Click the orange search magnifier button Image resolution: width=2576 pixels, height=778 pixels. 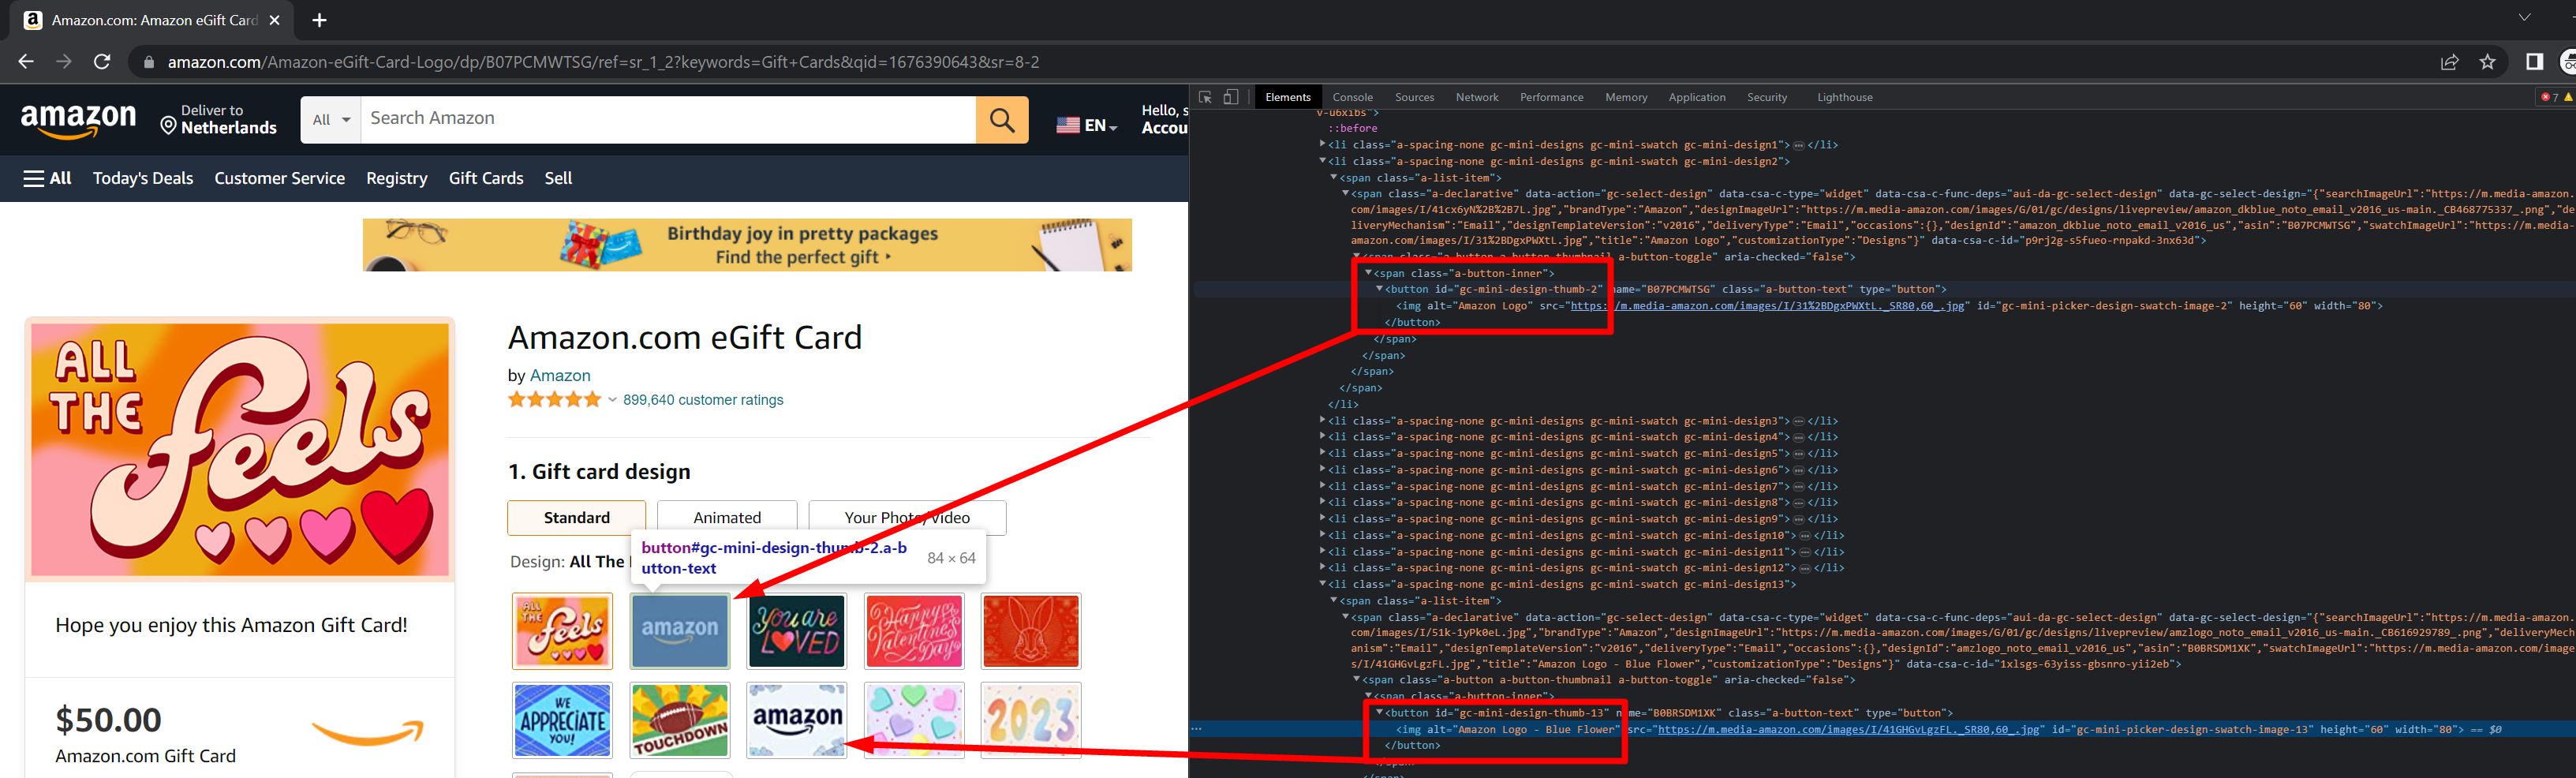(x=1001, y=120)
